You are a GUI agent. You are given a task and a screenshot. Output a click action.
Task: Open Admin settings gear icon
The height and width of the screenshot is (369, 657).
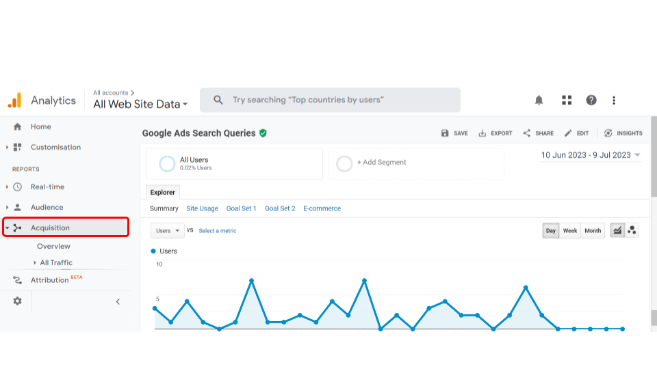click(17, 301)
